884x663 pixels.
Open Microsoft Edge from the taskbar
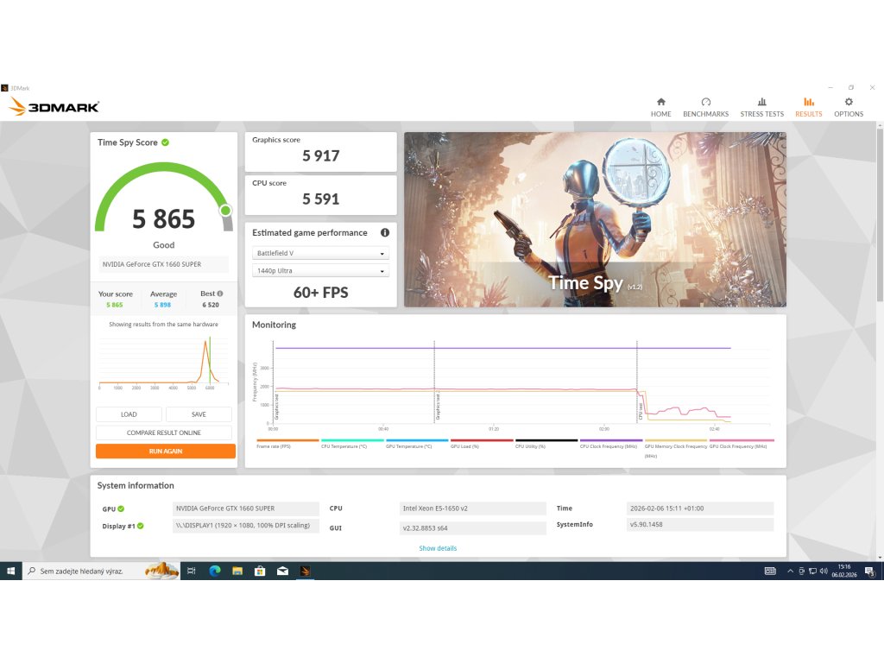215,571
